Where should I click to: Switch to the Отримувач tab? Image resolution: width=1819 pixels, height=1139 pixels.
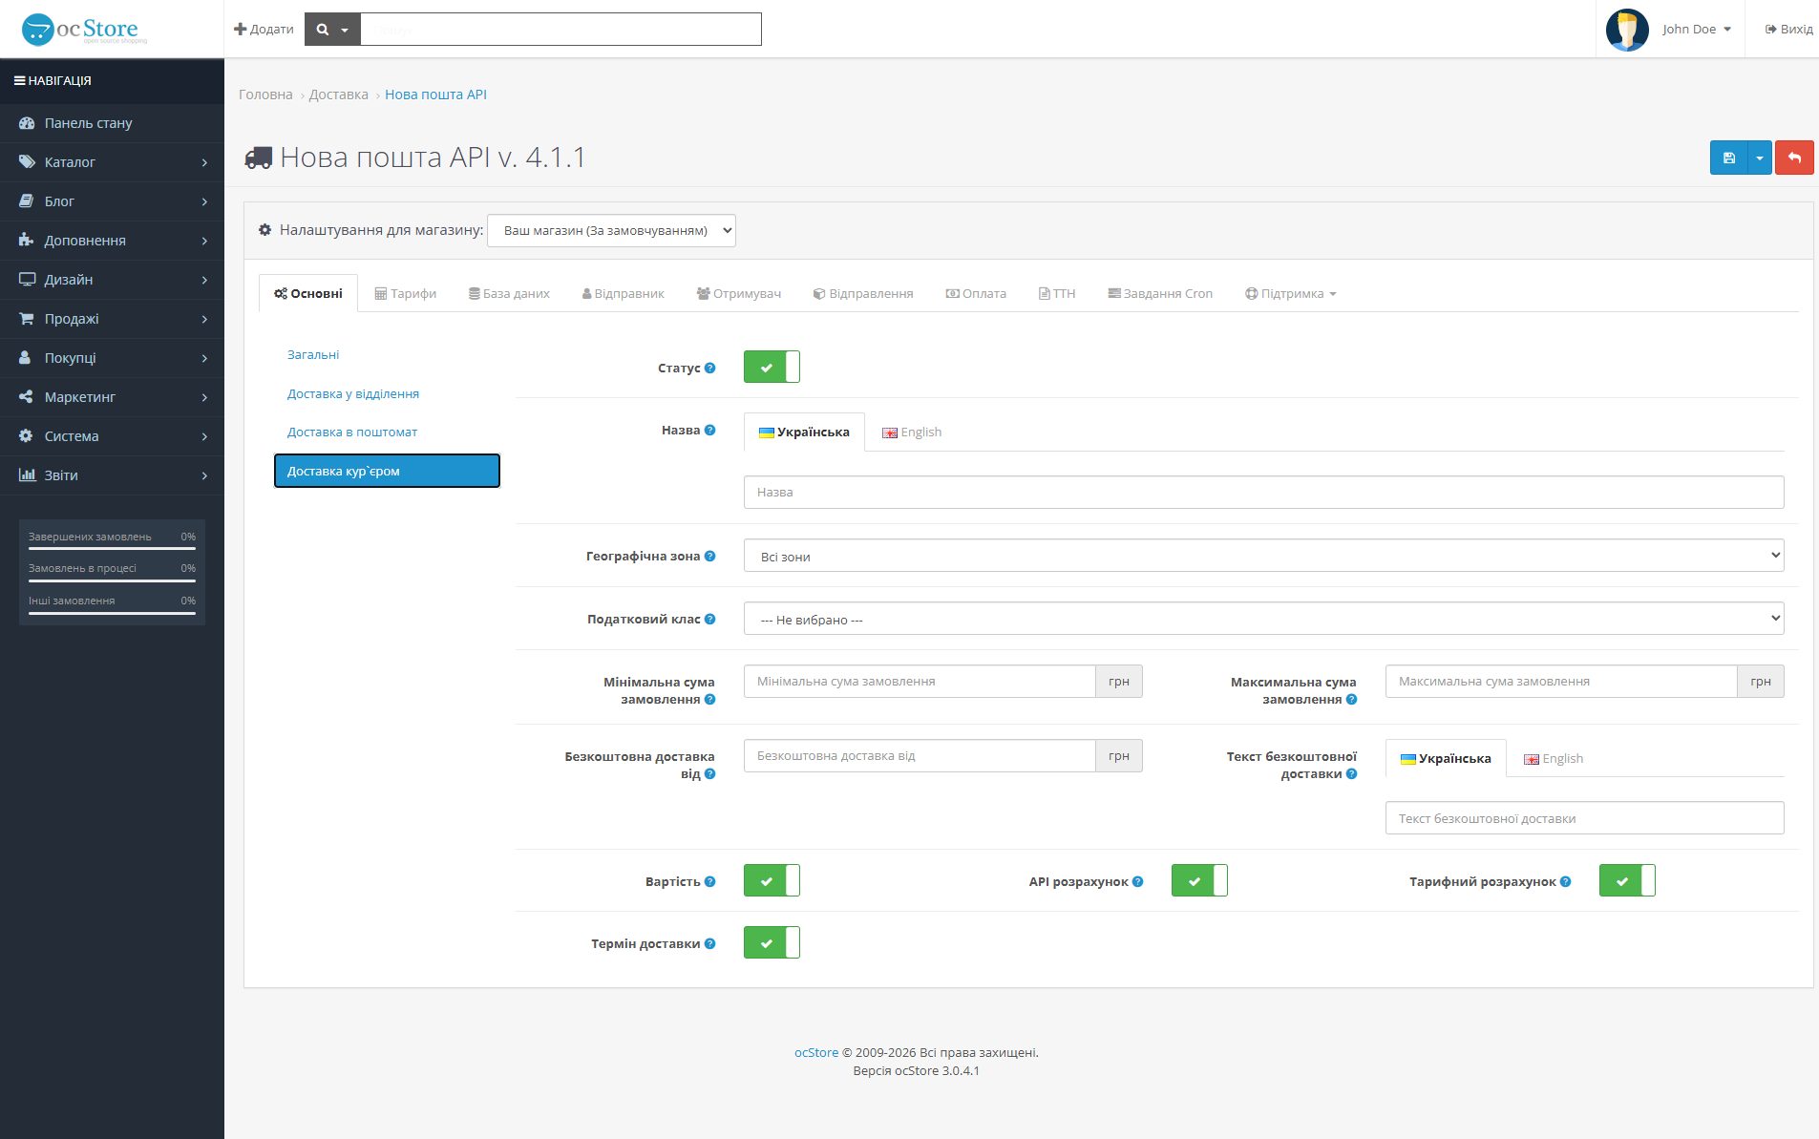coord(738,293)
